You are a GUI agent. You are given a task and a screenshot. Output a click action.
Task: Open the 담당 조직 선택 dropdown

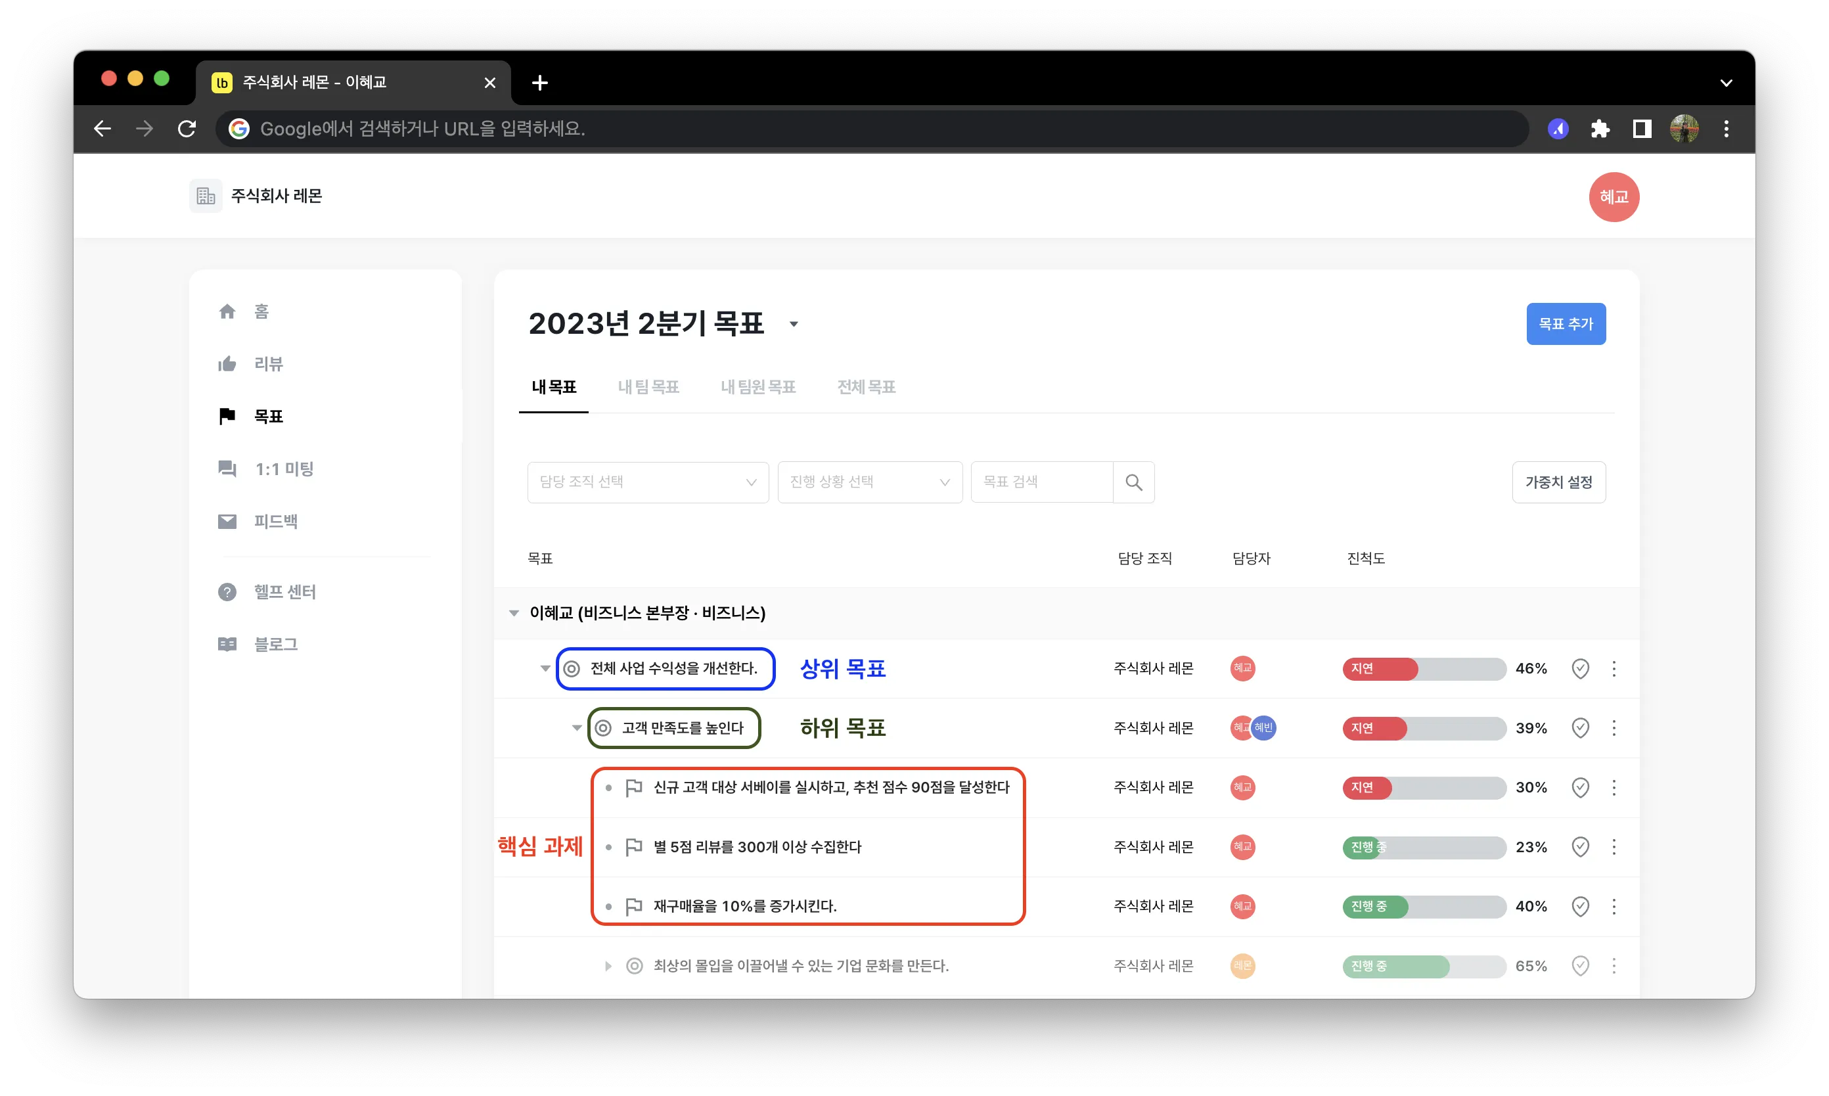coord(648,482)
